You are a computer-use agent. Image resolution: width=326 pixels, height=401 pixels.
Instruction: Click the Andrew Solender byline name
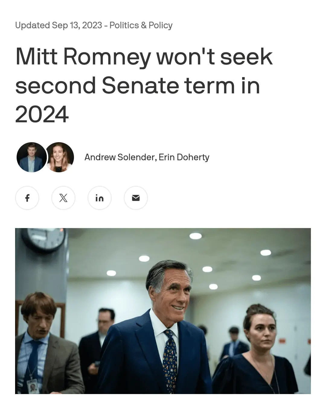(120, 157)
